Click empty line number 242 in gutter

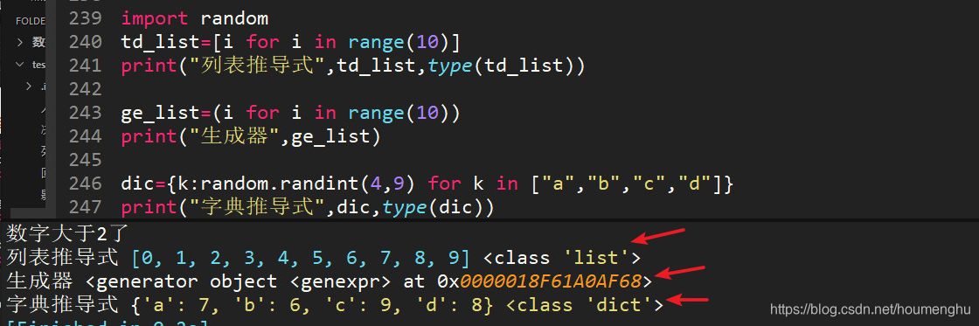click(x=85, y=89)
